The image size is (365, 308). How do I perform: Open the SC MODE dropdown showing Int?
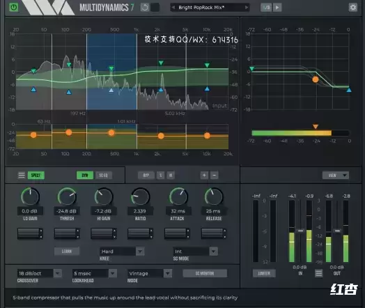point(195,252)
